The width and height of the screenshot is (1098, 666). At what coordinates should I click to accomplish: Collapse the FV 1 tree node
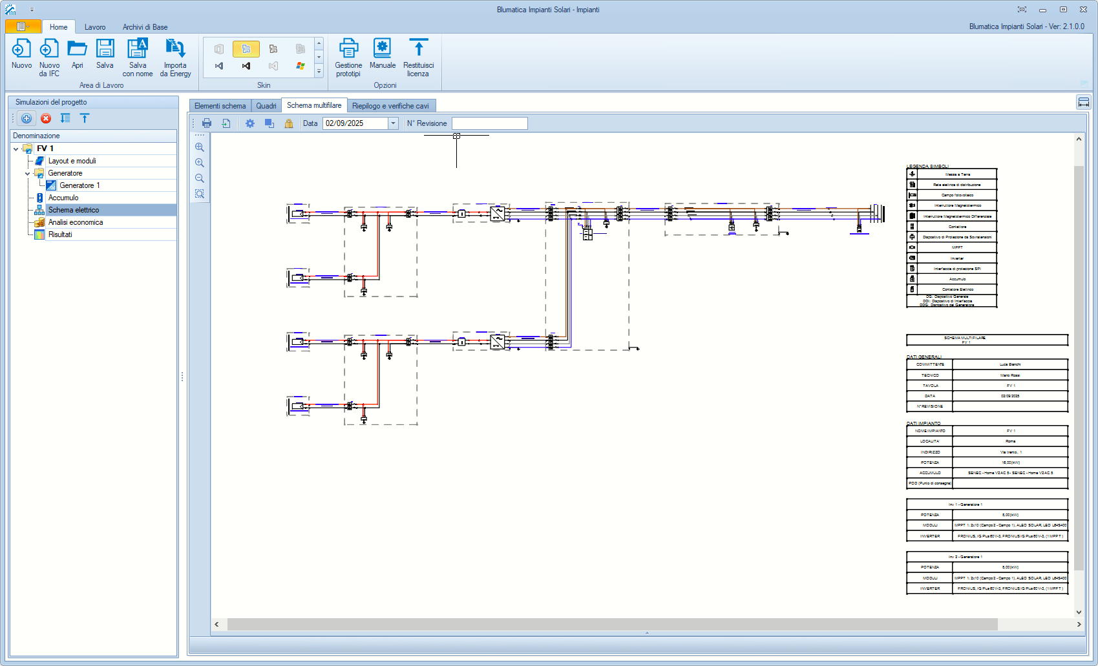click(15, 148)
